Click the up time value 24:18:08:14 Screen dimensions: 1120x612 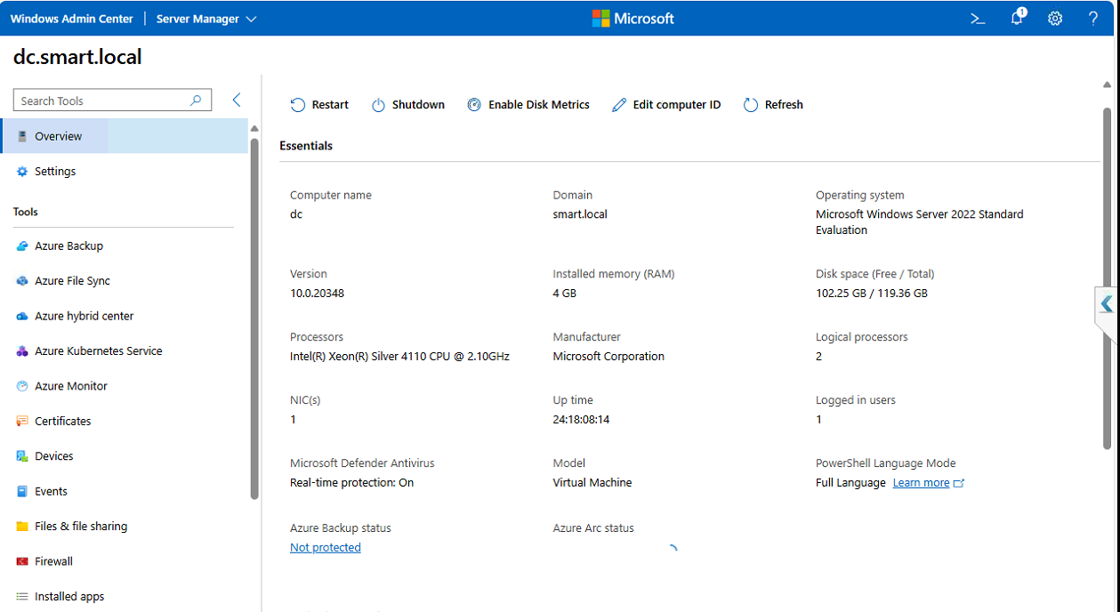[x=581, y=420]
